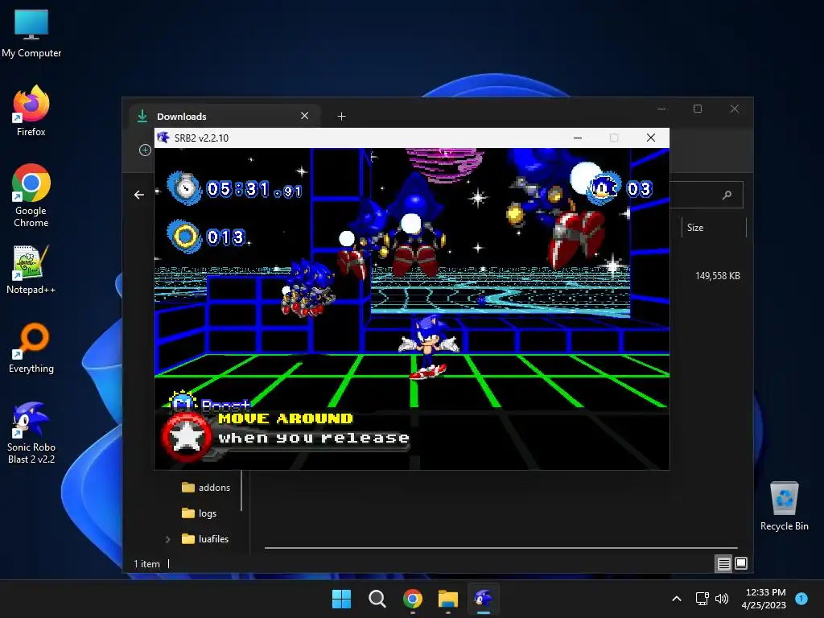Screen dimensions: 824x618
Task: Switch to Chrome in the taskbar
Action: tap(413, 599)
